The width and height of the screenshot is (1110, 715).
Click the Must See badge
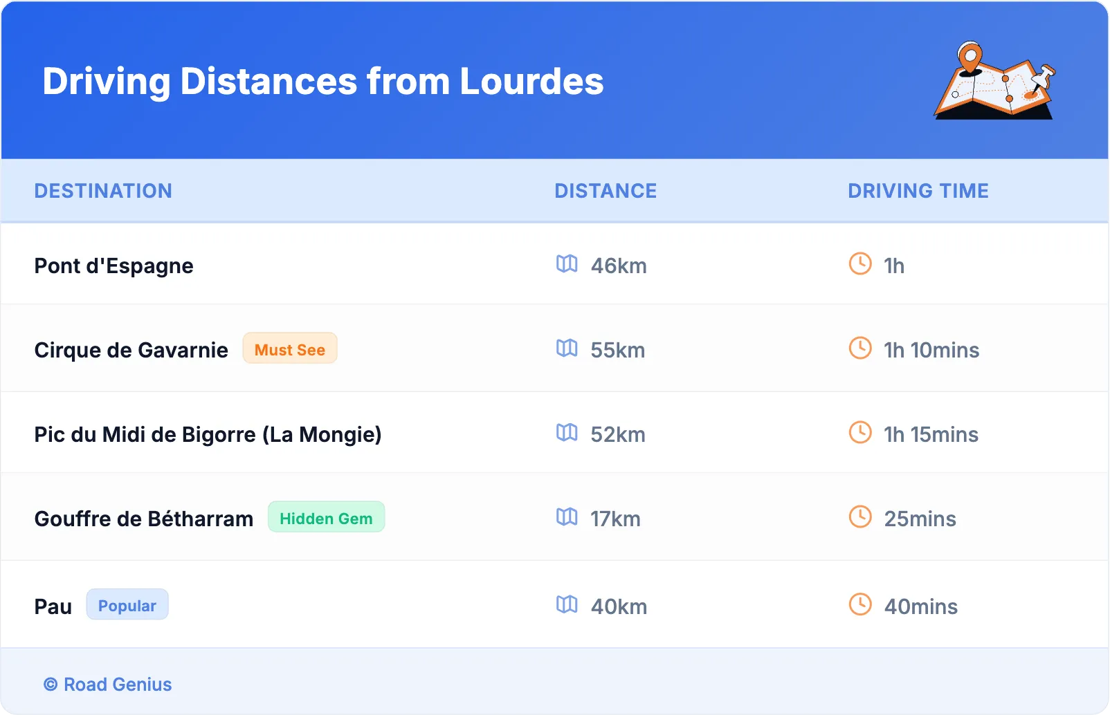coord(290,349)
